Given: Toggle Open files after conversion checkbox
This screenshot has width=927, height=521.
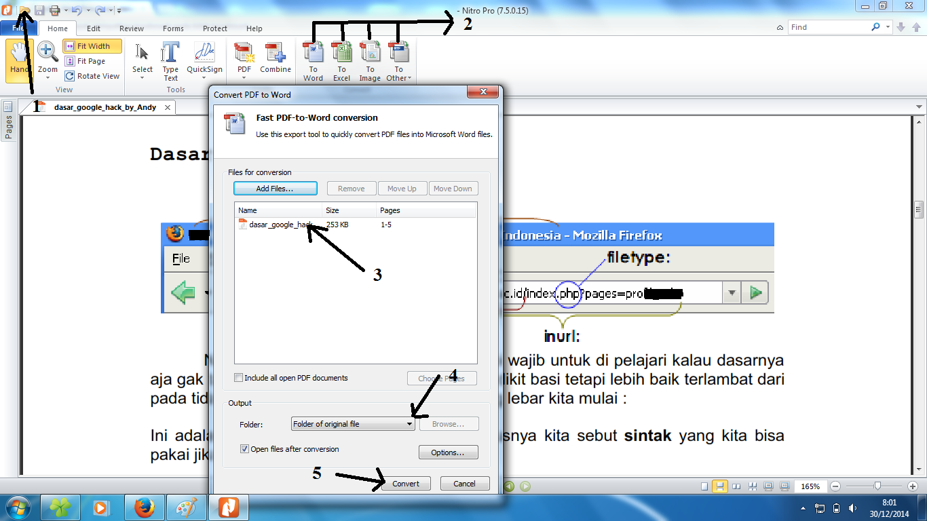Looking at the screenshot, I should pos(244,449).
